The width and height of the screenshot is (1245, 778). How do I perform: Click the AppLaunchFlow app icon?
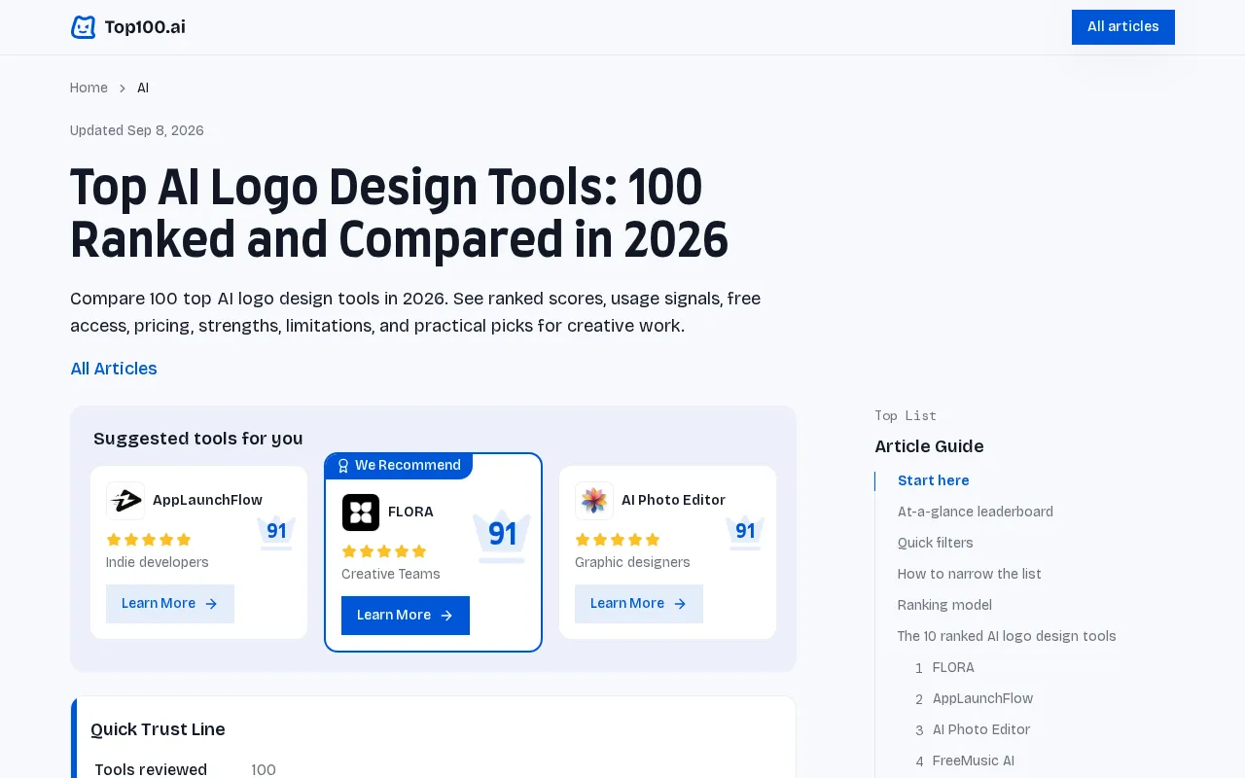pyautogui.click(x=125, y=501)
